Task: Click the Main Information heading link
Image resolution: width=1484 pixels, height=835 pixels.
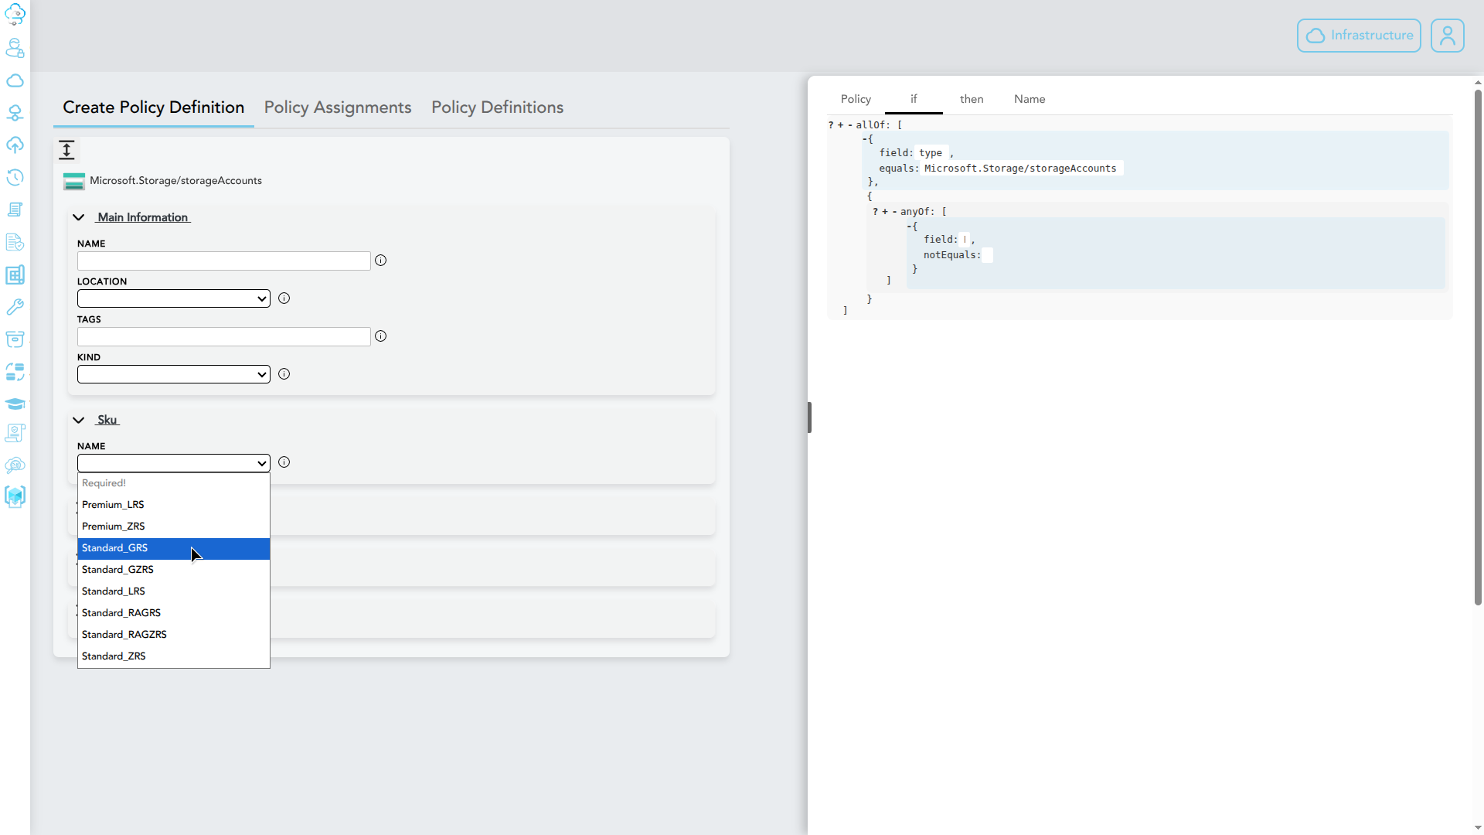Action: point(144,218)
